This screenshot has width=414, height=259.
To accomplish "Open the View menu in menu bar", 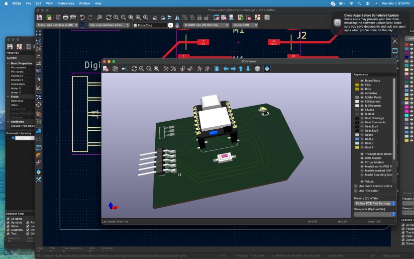I will coord(49,3).
